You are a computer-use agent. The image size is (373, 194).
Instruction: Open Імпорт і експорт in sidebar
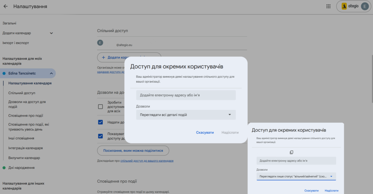[x=16, y=43]
